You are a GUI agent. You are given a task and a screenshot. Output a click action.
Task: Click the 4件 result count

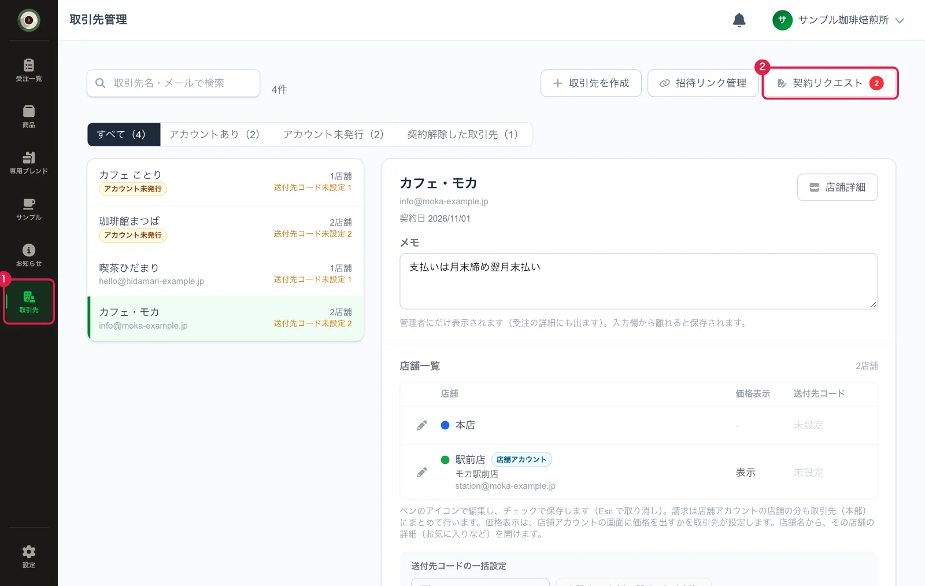[279, 90]
